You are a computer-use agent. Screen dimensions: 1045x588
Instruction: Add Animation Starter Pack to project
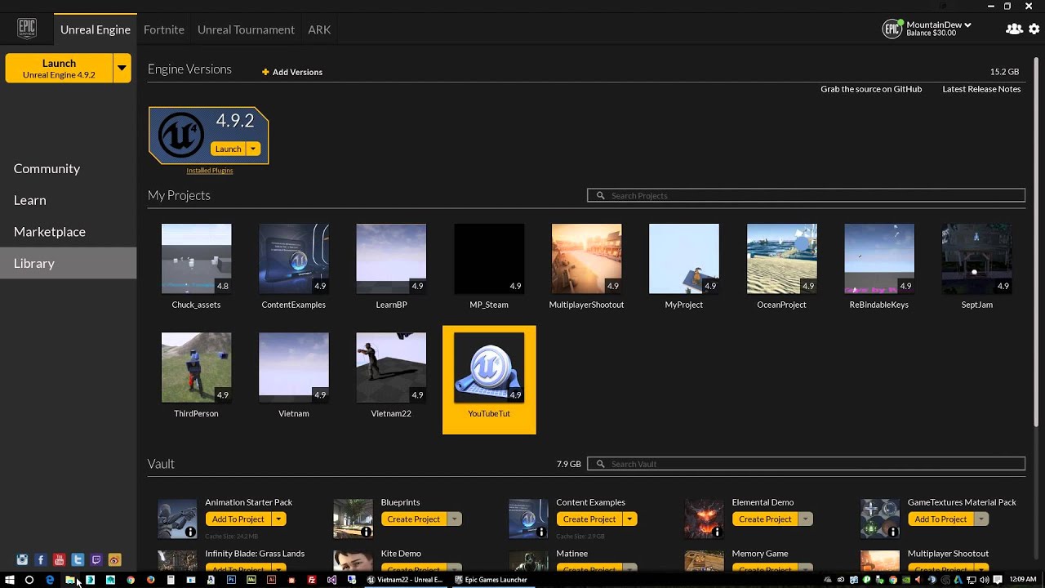click(x=238, y=519)
